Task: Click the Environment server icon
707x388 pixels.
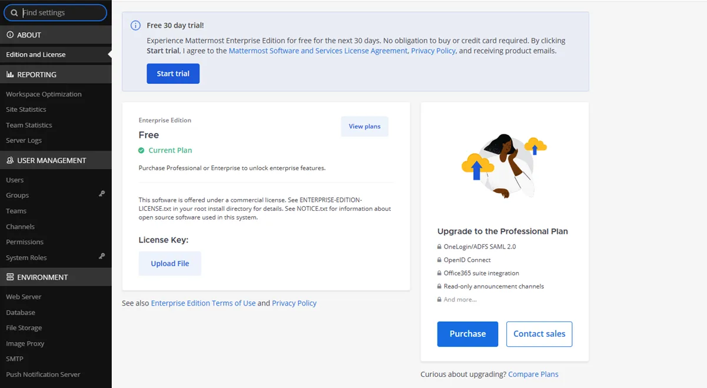Action: pyautogui.click(x=10, y=277)
